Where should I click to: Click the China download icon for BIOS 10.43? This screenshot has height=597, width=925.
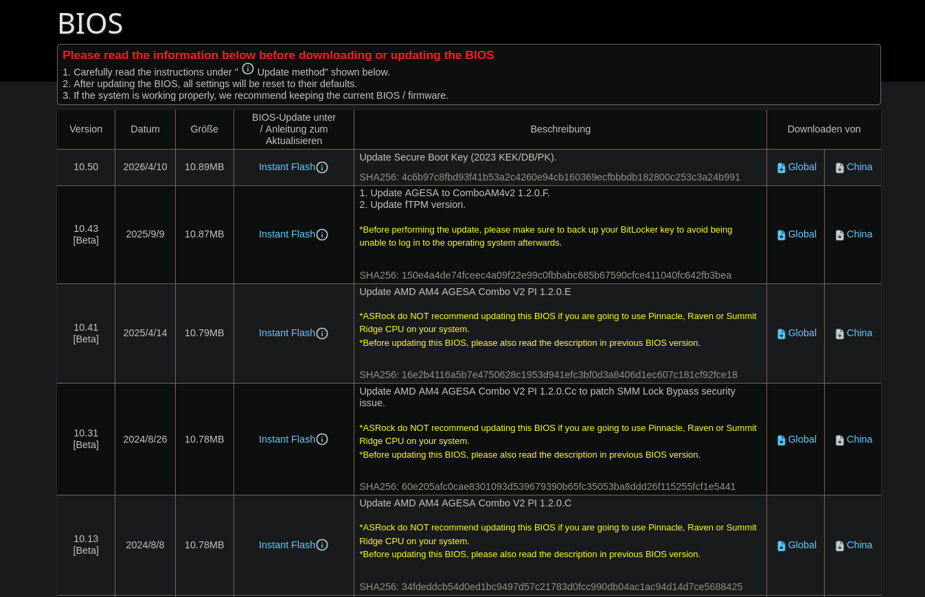840,235
